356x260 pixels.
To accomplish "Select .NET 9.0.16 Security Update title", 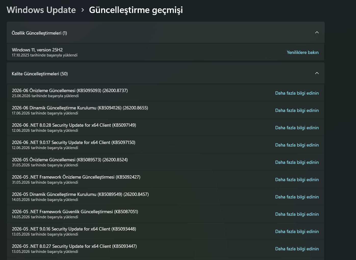I will coord(74,229).
